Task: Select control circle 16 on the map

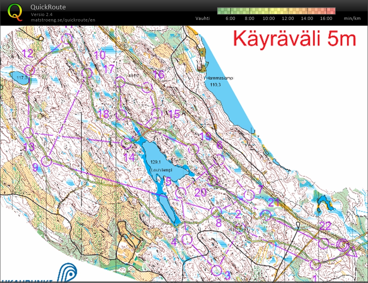Action: point(146,87)
